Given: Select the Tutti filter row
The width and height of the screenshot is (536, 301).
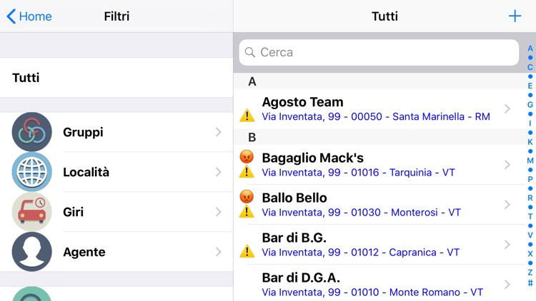Looking at the screenshot, I should 116,78.
